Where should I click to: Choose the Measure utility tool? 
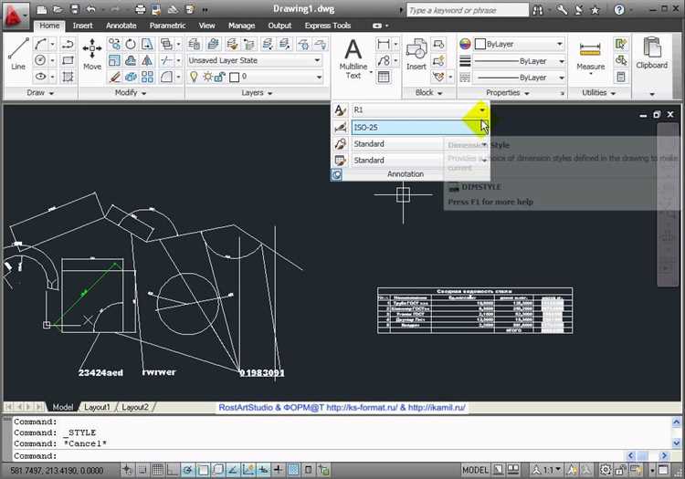[590, 55]
